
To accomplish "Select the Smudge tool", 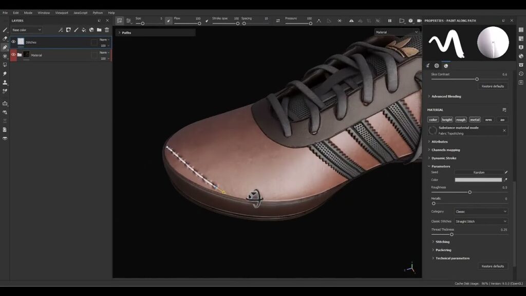I will coord(5,73).
